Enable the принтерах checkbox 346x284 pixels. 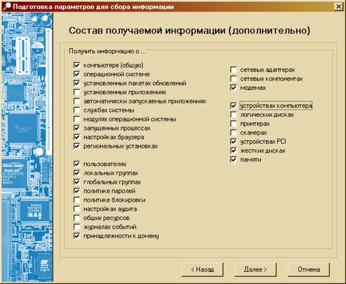(x=234, y=124)
